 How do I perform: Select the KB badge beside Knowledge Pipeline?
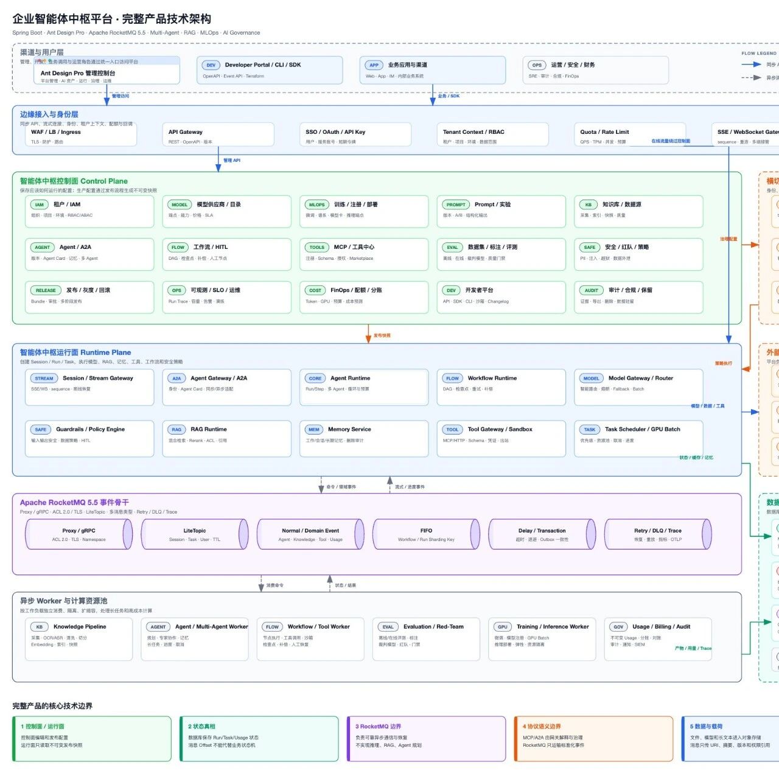[x=40, y=627]
